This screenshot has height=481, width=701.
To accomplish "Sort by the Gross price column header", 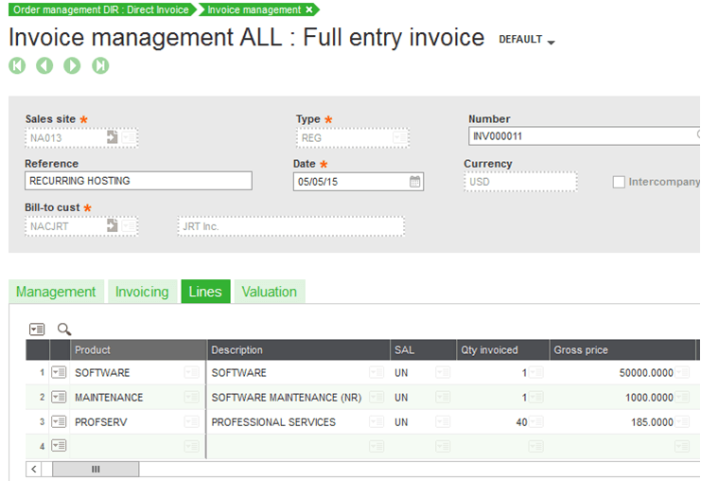I will click(x=581, y=350).
